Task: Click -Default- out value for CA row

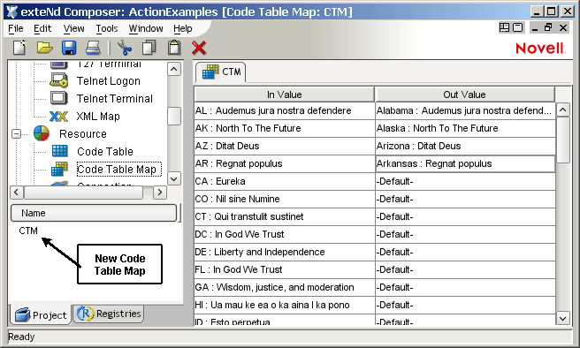Action: [465, 181]
